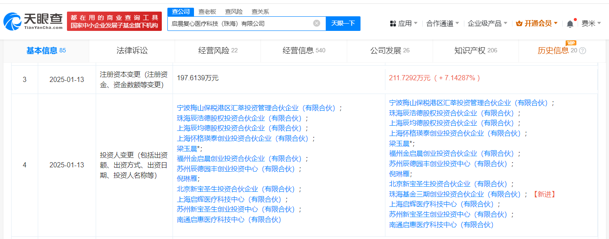
Task: Open 珠海辰浩德股权投资 link in before-change column
Action: (240, 118)
